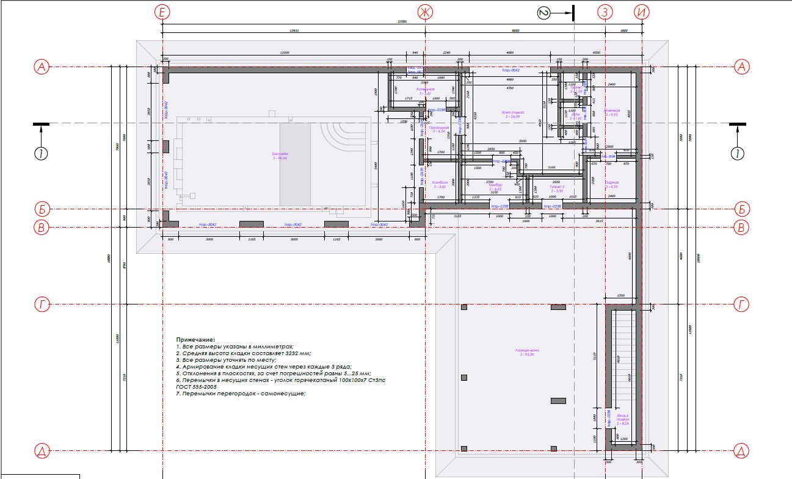Pick the right-side axis bubble Б

741,209
